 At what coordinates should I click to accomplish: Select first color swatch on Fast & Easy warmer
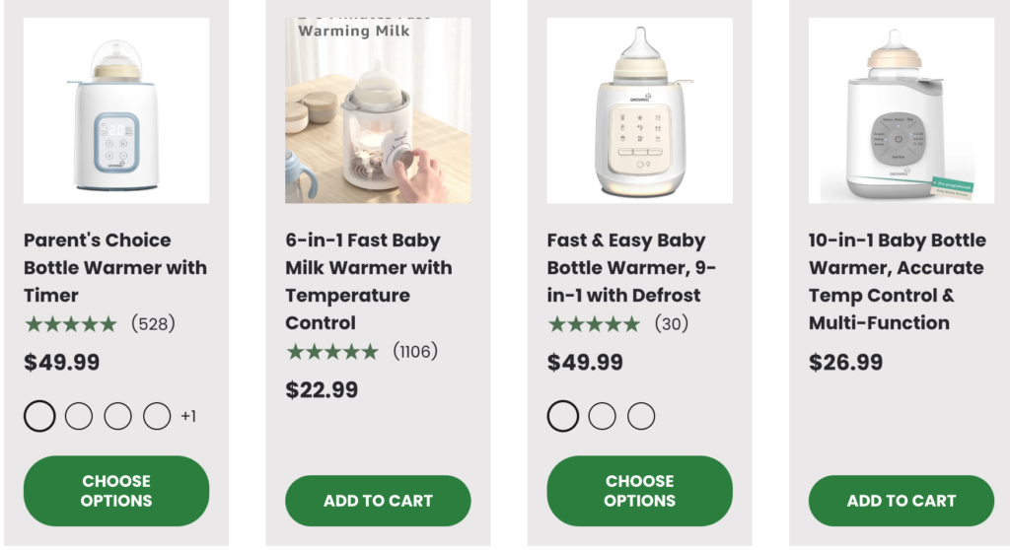coord(562,416)
